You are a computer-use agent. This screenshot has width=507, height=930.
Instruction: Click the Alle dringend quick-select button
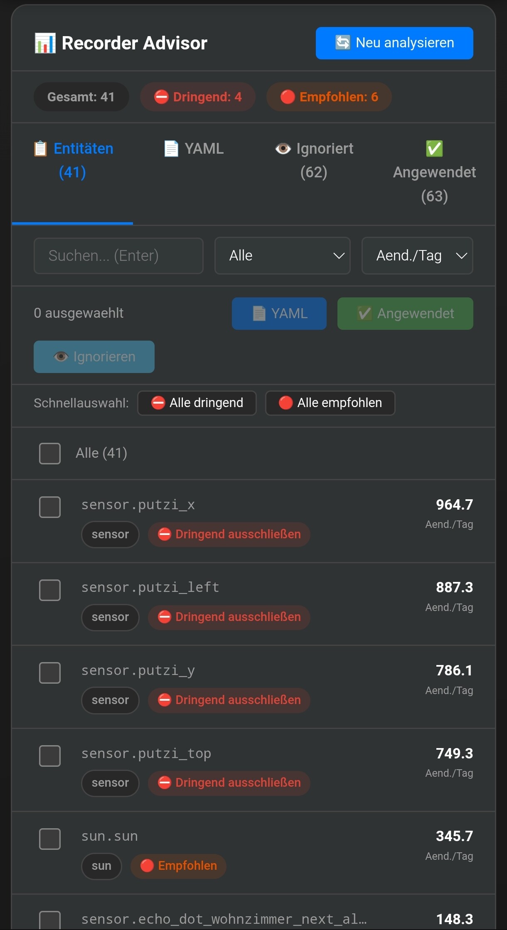197,403
